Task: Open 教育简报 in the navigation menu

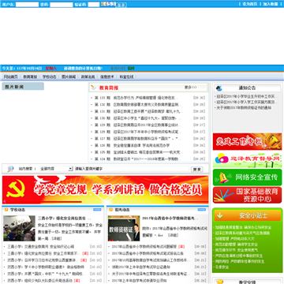Action: click(x=30, y=77)
